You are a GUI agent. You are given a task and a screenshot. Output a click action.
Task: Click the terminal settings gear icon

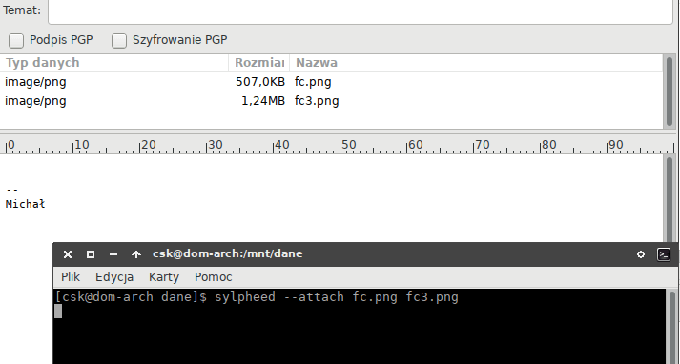(641, 254)
